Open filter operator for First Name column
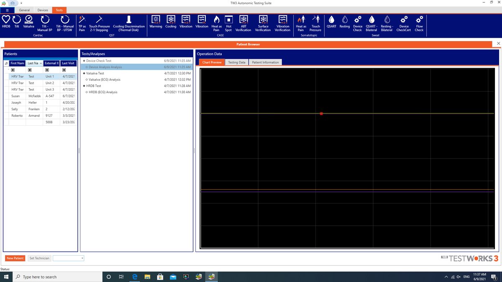Screen dimensions: 502x282 13,70
